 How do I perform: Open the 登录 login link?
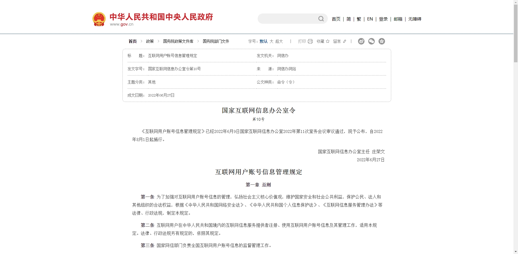(383, 19)
